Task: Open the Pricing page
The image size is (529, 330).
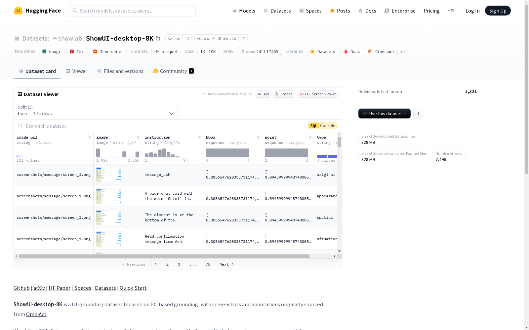Action: [x=431, y=11]
